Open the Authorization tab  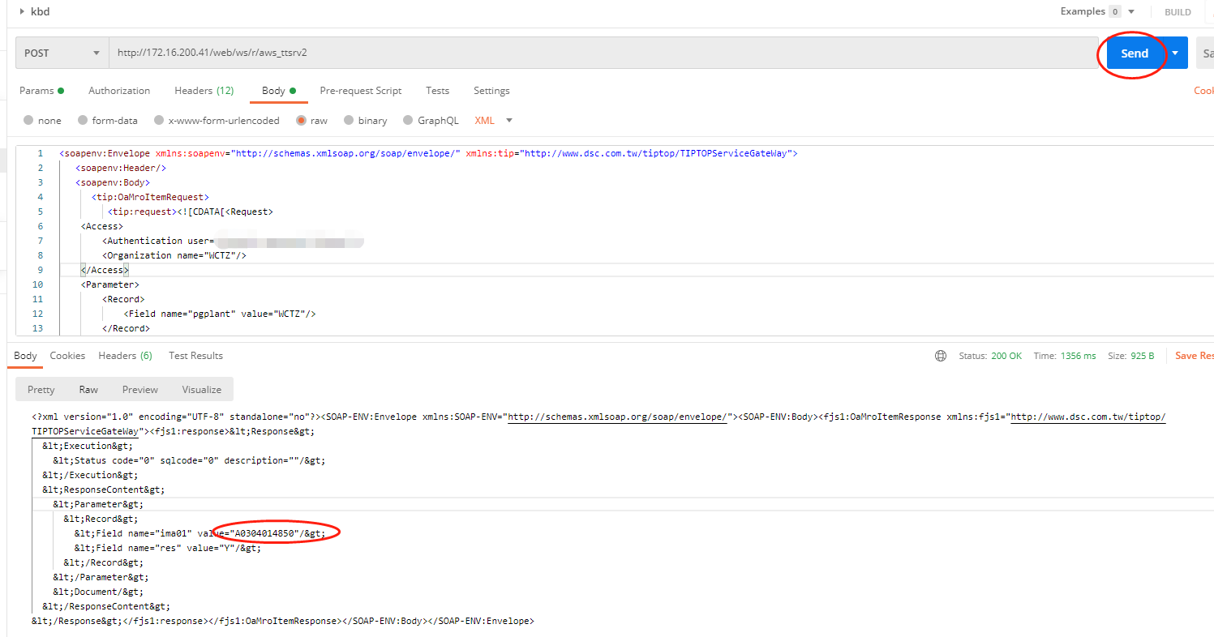(x=119, y=91)
